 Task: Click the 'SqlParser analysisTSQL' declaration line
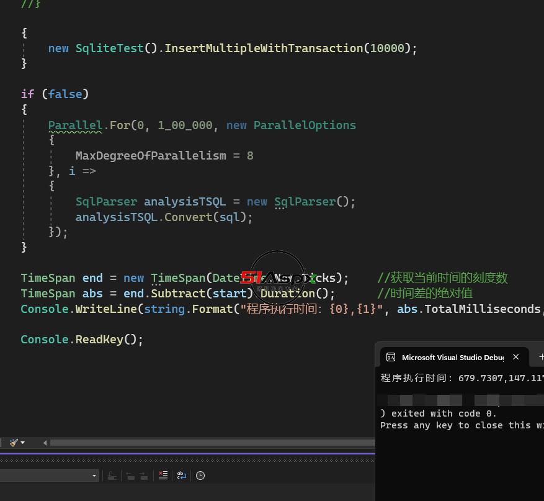[x=215, y=202]
